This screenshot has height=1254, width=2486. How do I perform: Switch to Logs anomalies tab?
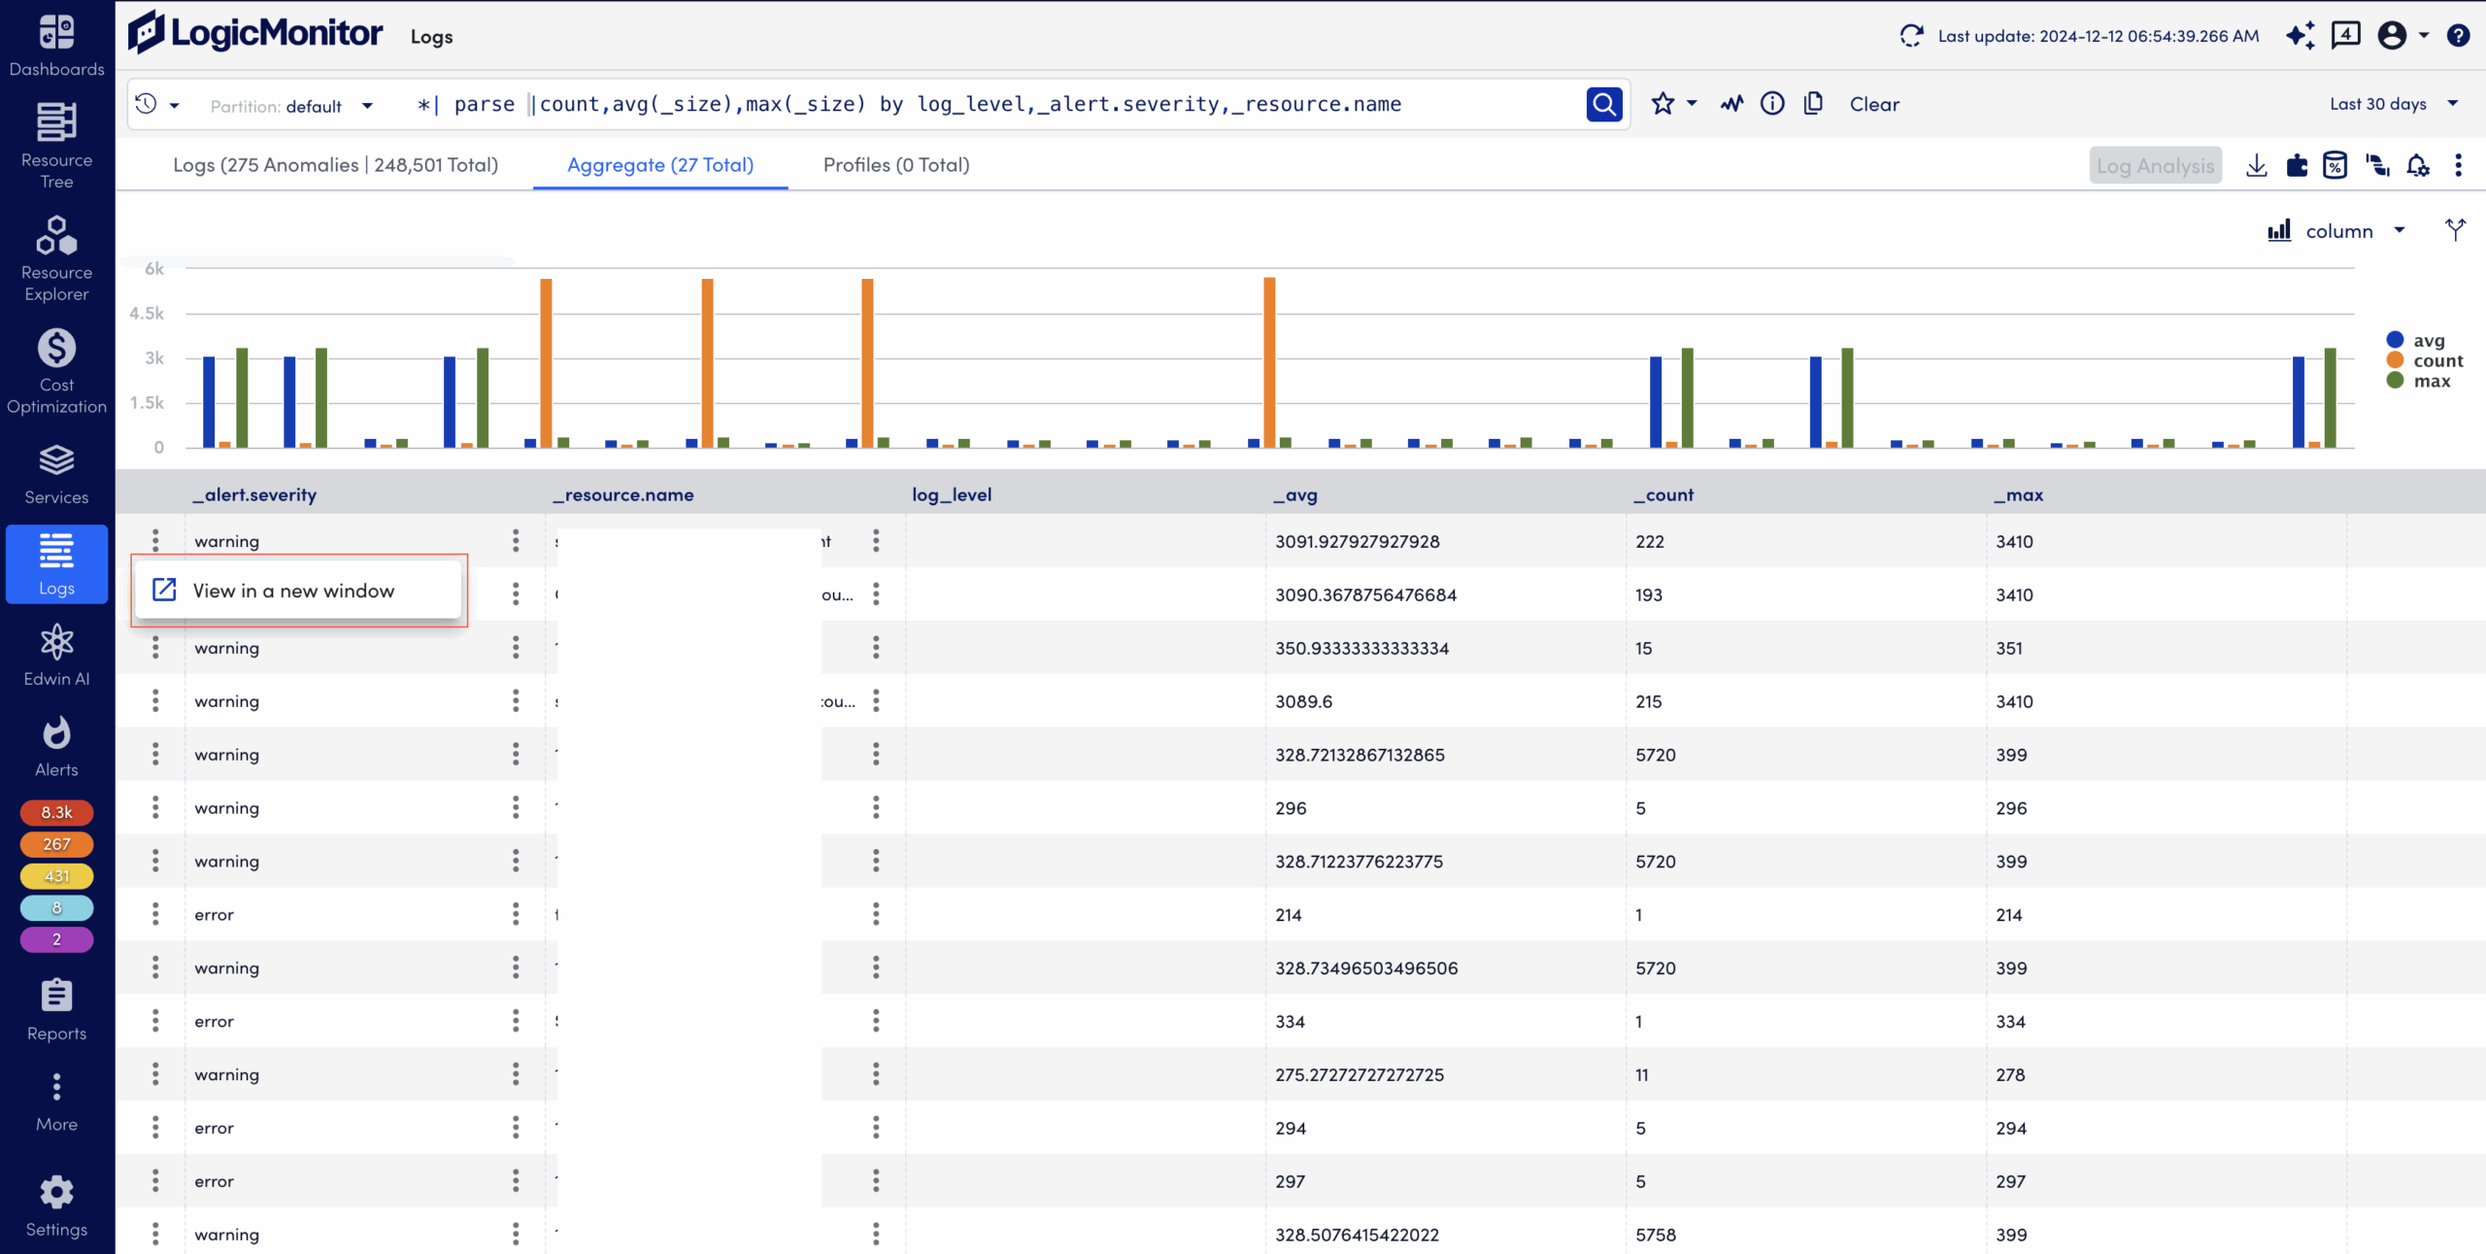pyautogui.click(x=335, y=165)
